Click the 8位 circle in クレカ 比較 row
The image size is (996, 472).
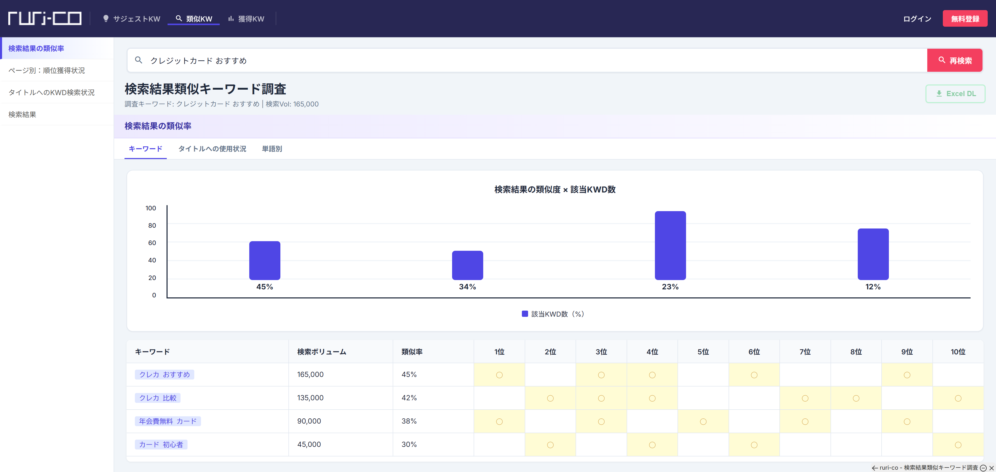[x=856, y=398]
